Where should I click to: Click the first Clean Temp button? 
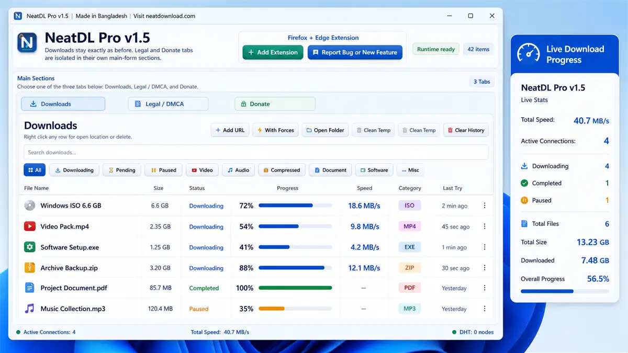click(373, 130)
